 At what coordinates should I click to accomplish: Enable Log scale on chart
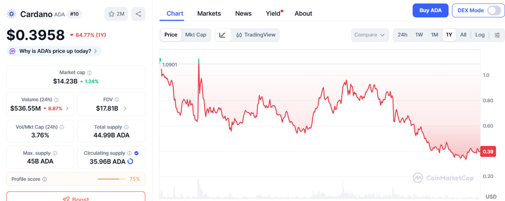pos(480,35)
